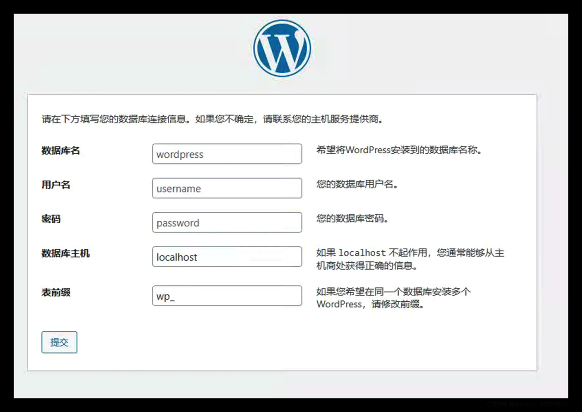Focus the 用户名 input field
The height and width of the screenshot is (412, 582).
[x=227, y=188]
